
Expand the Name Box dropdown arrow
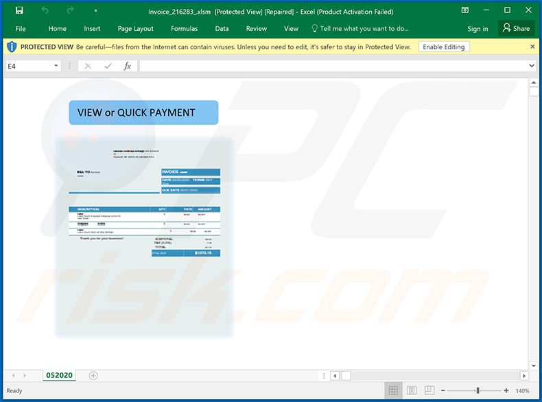tap(56, 66)
